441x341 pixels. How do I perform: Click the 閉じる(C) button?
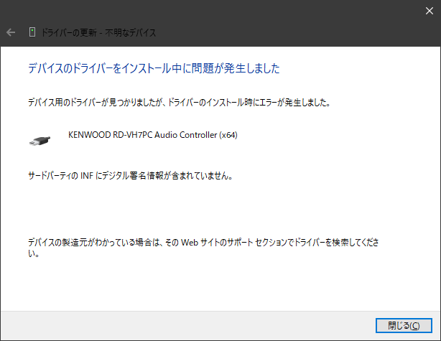404,325
